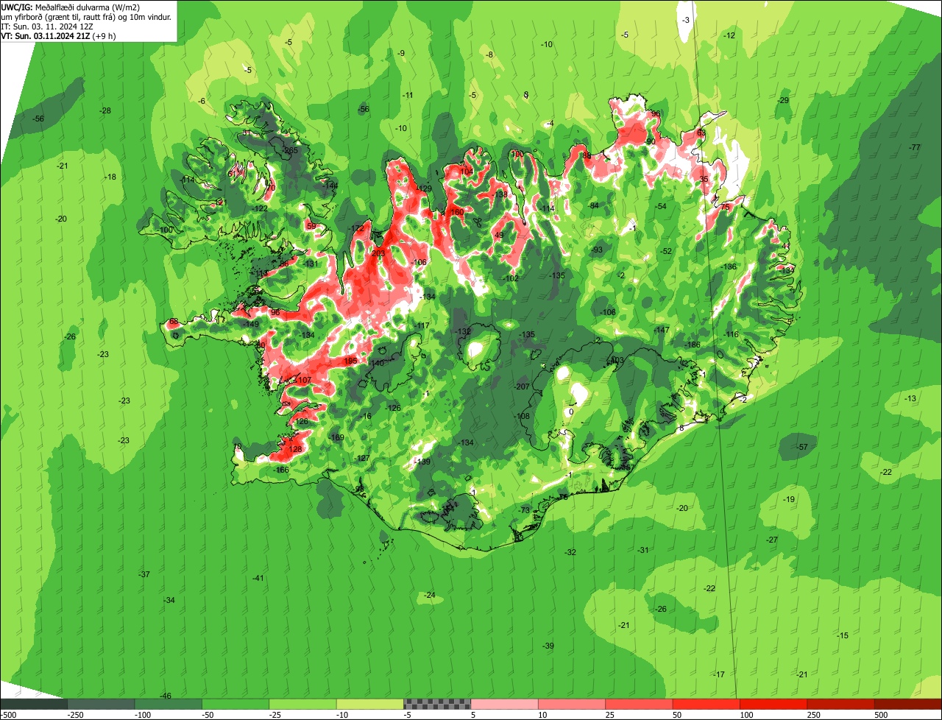Viewport: 942px width, 720px height.
Task: Select the '250' legend label
Action: (x=813, y=715)
